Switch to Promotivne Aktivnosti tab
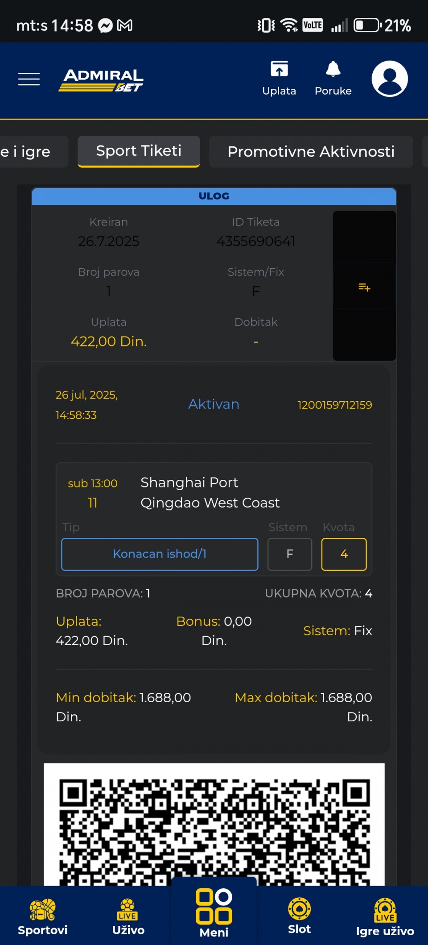The height and width of the screenshot is (945, 428). [311, 152]
